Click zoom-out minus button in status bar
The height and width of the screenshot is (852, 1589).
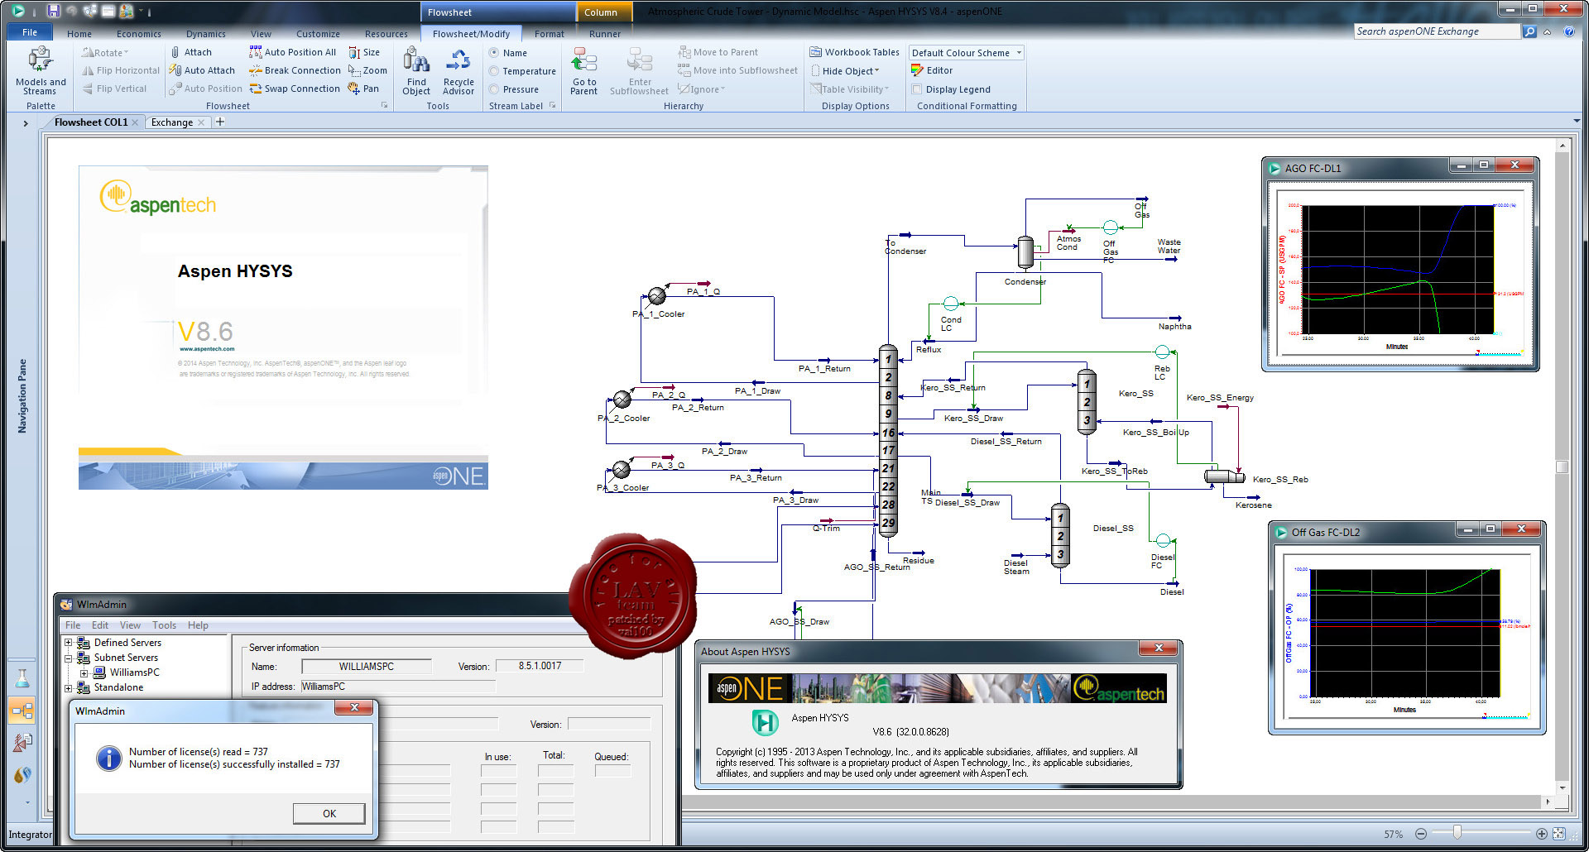click(x=1421, y=834)
